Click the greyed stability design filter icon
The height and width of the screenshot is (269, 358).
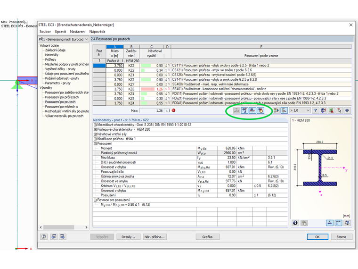(236, 110)
